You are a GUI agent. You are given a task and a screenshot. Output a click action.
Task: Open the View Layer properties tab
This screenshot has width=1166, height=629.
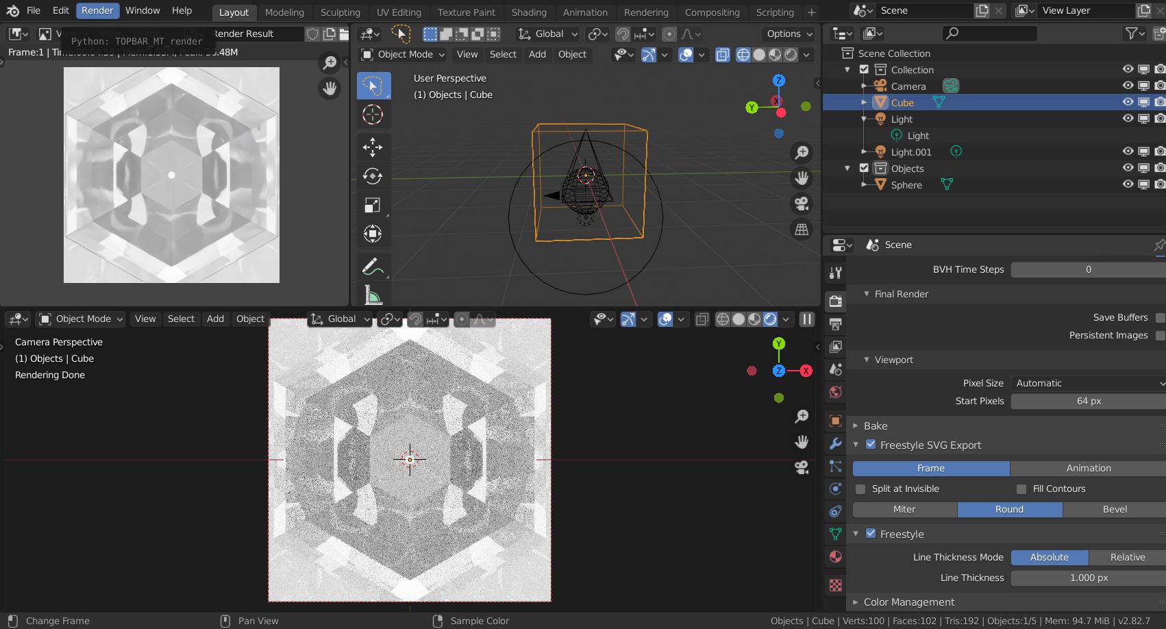(836, 346)
